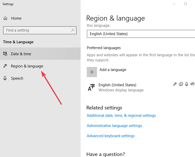Go to the Speech settings page
Image resolution: width=195 pixels, height=157 pixels.
click(17, 78)
